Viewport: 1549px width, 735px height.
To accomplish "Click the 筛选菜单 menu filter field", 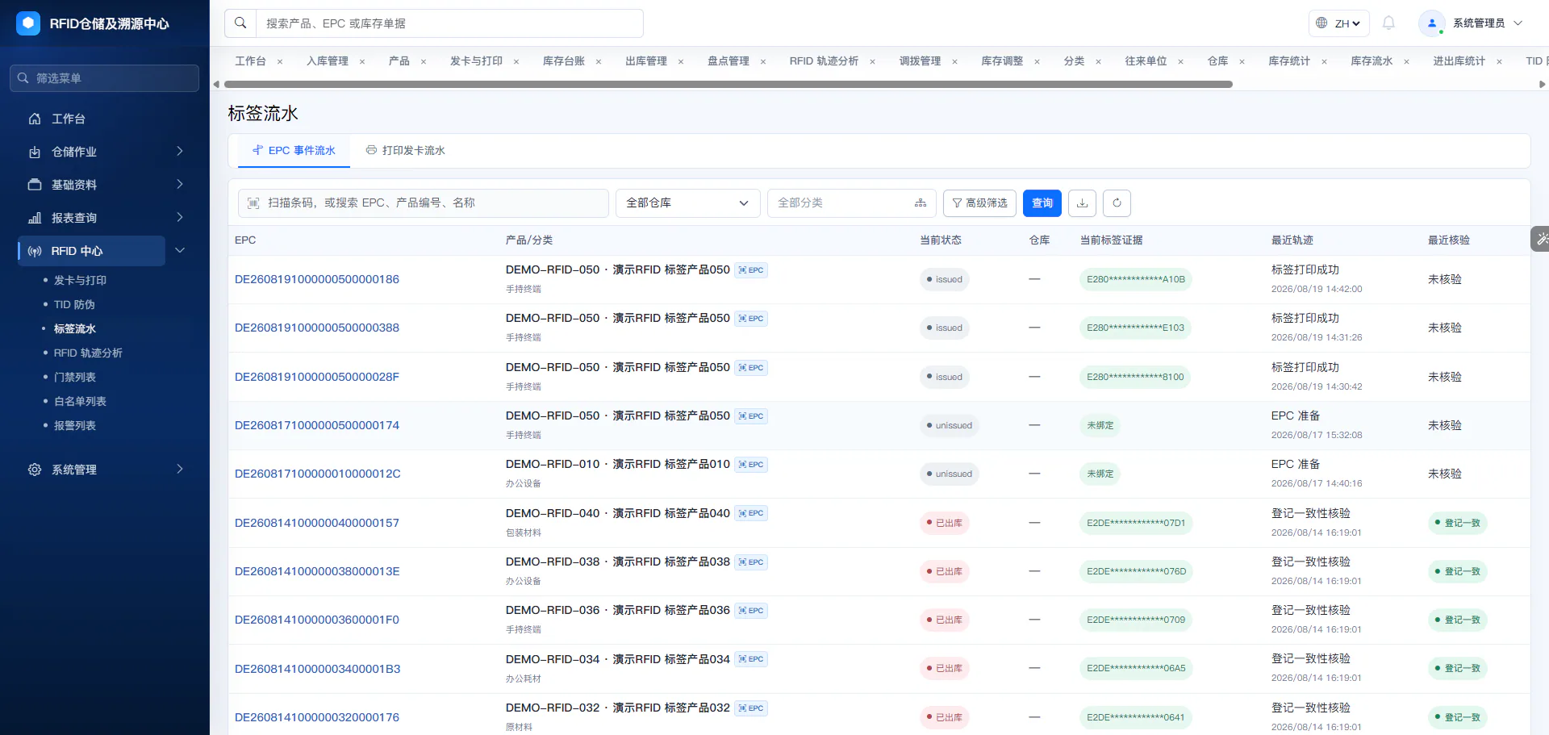I will (105, 78).
